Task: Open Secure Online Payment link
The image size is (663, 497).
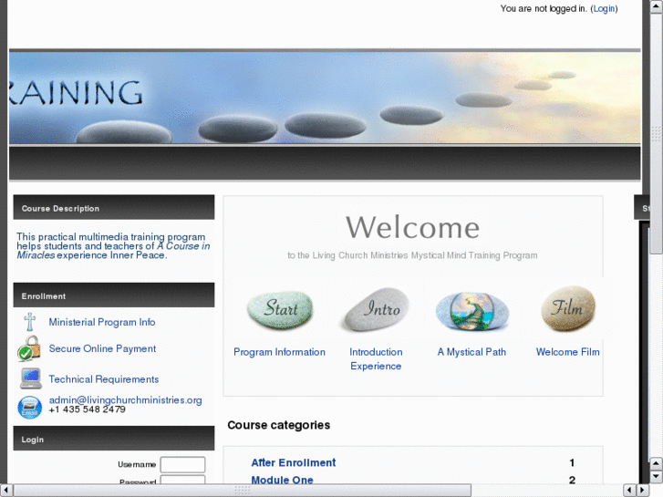Action: pyautogui.click(x=102, y=348)
